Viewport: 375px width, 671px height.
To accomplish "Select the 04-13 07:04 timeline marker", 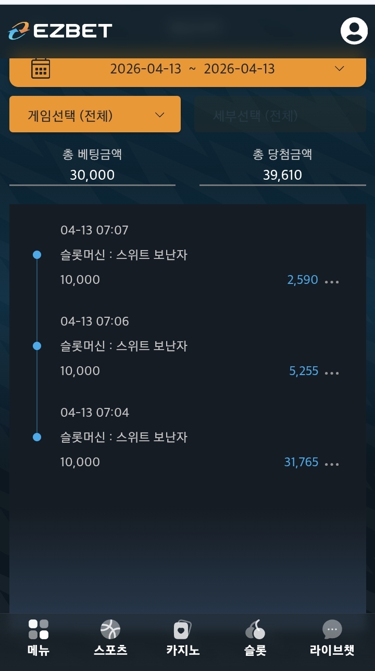I will coord(37,437).
